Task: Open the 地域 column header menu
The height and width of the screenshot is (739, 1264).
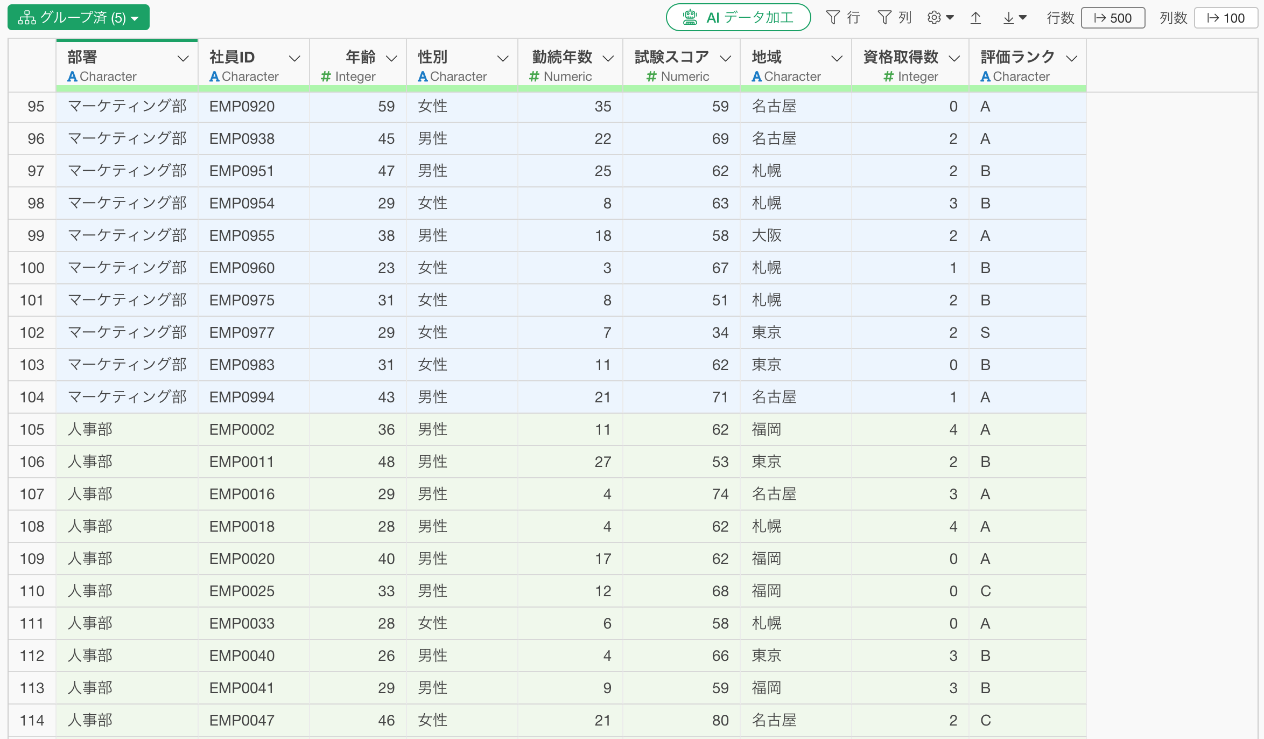Action: click(x=837, y=58)
